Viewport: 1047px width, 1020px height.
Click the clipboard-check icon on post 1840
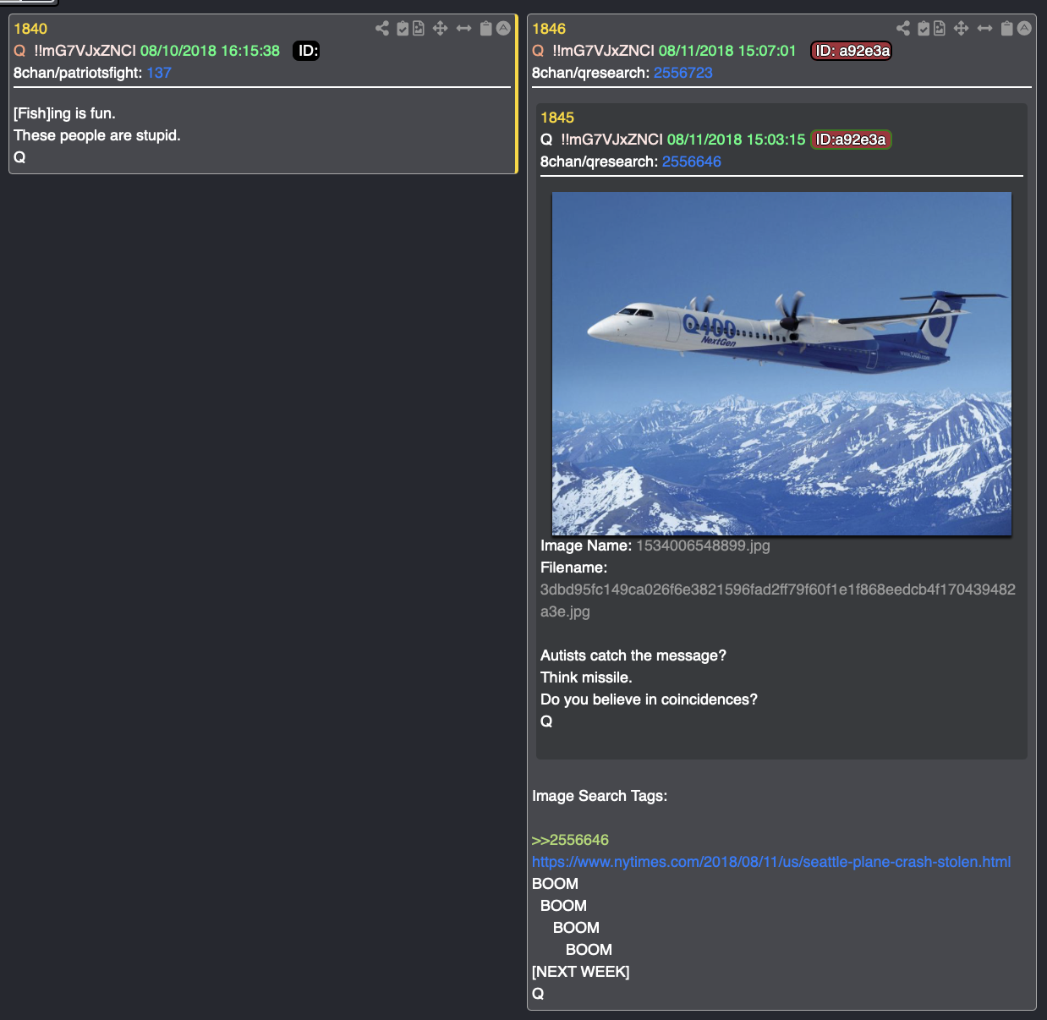point(403,28)
